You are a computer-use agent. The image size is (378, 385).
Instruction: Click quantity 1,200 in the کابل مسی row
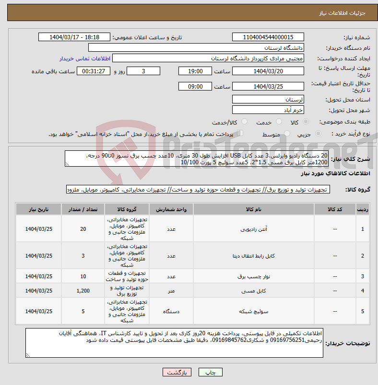(x=83, y=291)
